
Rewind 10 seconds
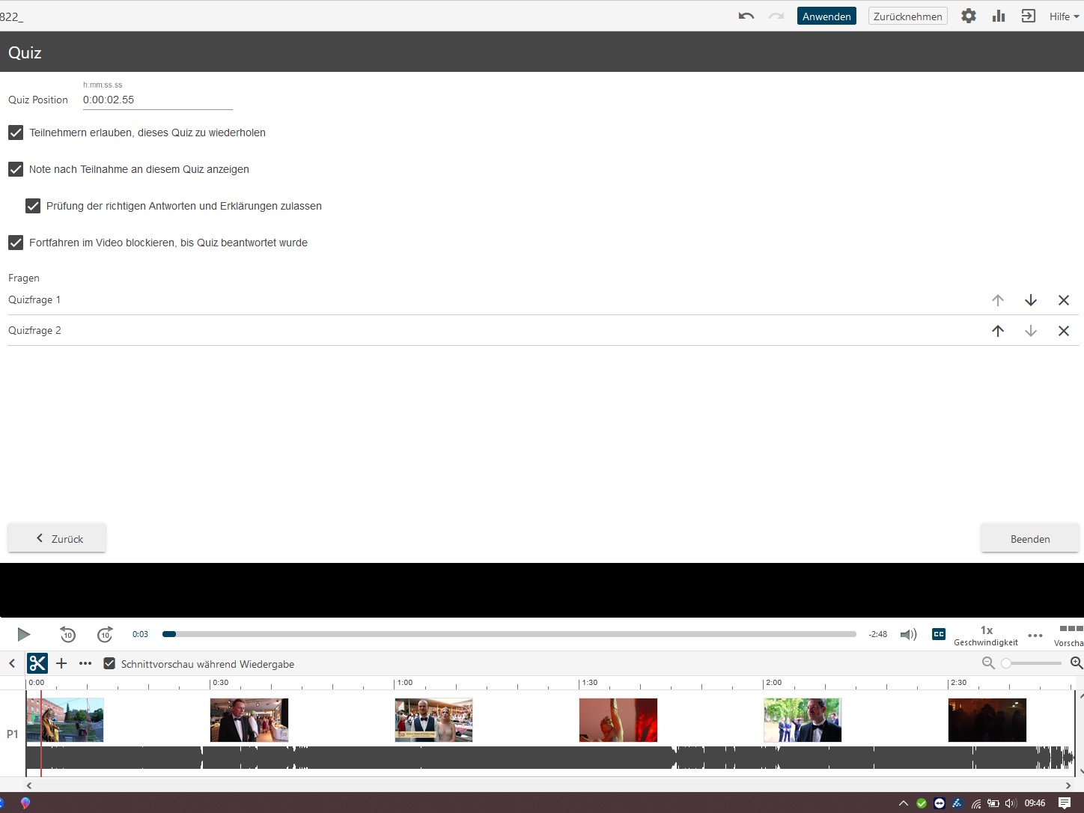click(67, 635)
